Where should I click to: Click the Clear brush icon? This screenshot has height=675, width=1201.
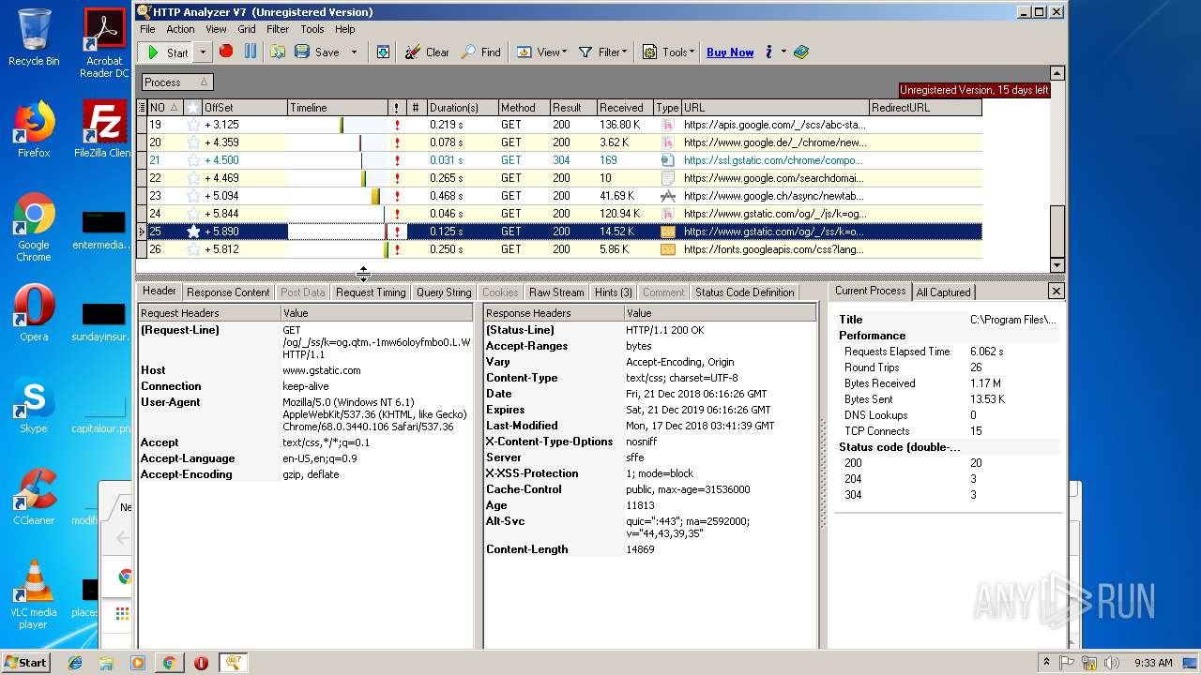point(413,52)
